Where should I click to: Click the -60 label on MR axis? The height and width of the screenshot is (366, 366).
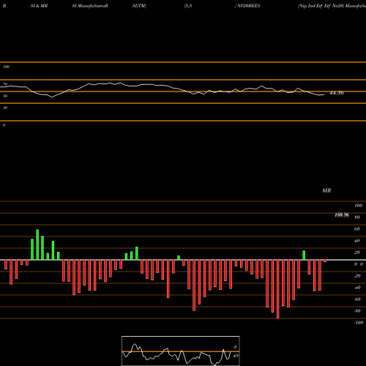[x=357, y=299]
